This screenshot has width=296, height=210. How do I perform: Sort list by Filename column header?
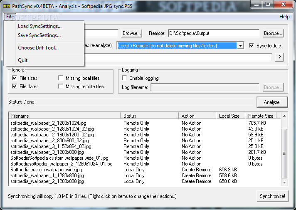[x=64, y=116]
